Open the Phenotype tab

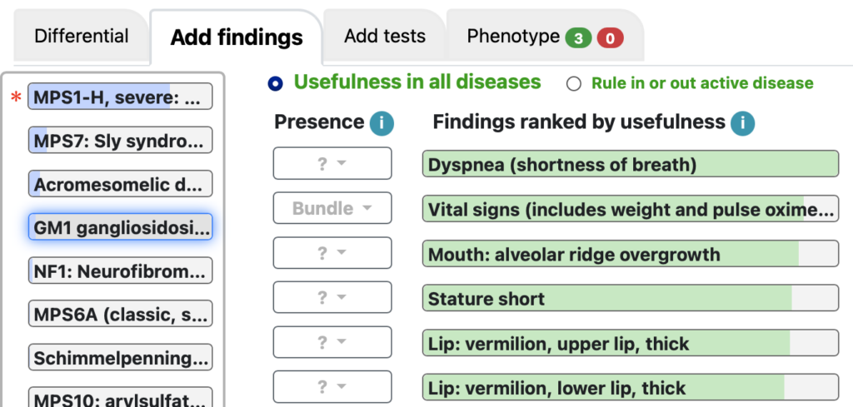pos(545,37)
